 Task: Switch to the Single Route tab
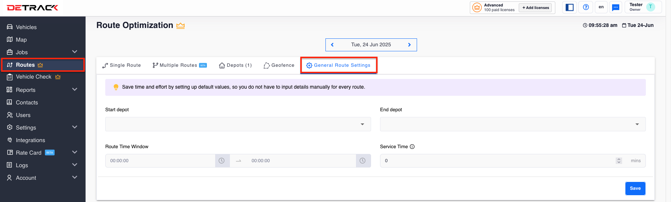pyautogui.click(x=121, y=65)
